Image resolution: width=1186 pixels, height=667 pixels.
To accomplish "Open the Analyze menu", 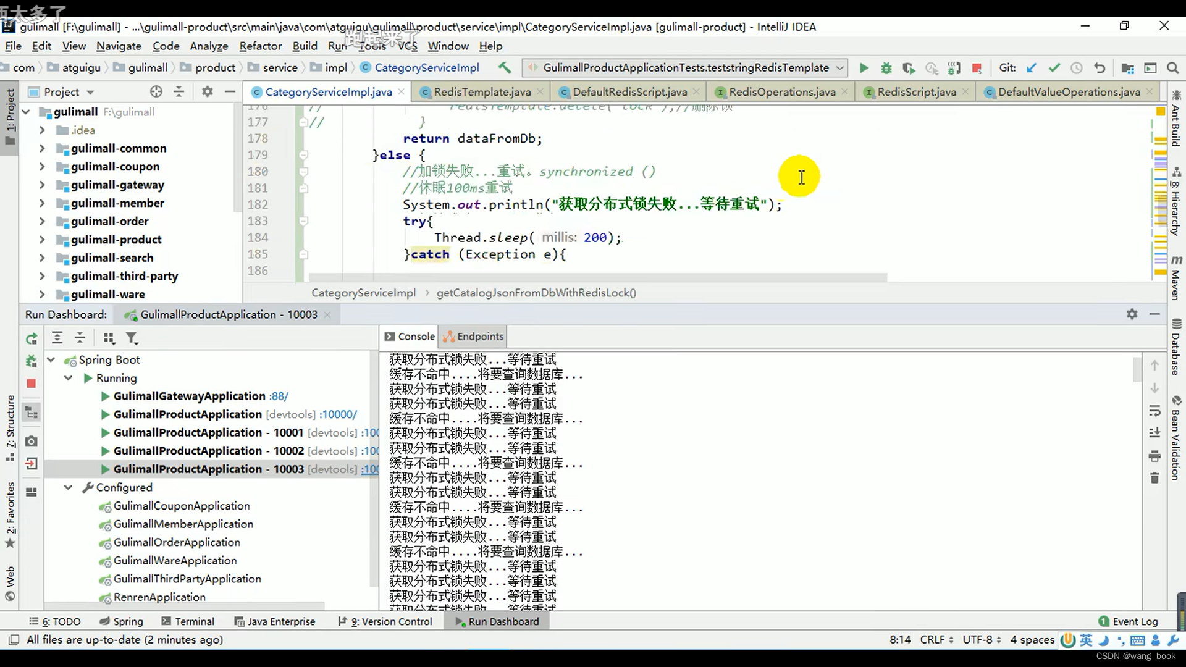I will pyautogui.click(x=209, y=46).
